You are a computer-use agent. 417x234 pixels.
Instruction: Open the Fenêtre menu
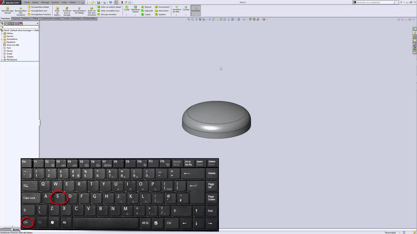coord(72,2)
